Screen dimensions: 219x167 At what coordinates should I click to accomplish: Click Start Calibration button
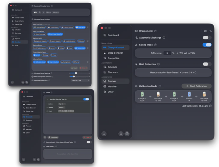pos(196,86)
